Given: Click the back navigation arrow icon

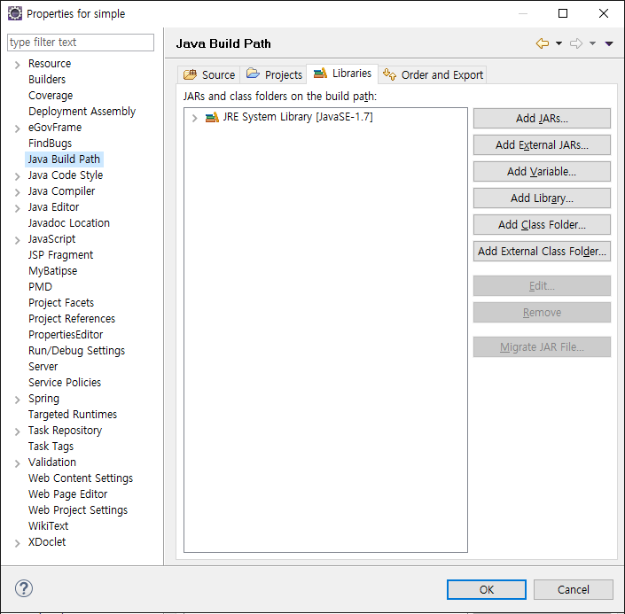Looking at the screenshot, I should click(542, 43).
